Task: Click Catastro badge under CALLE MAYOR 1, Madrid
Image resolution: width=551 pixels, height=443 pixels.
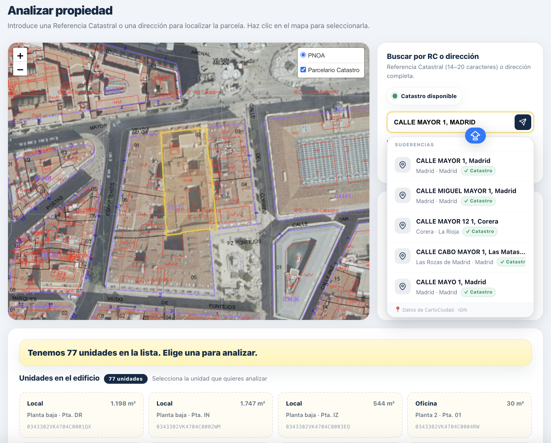Action: point(478,171)
